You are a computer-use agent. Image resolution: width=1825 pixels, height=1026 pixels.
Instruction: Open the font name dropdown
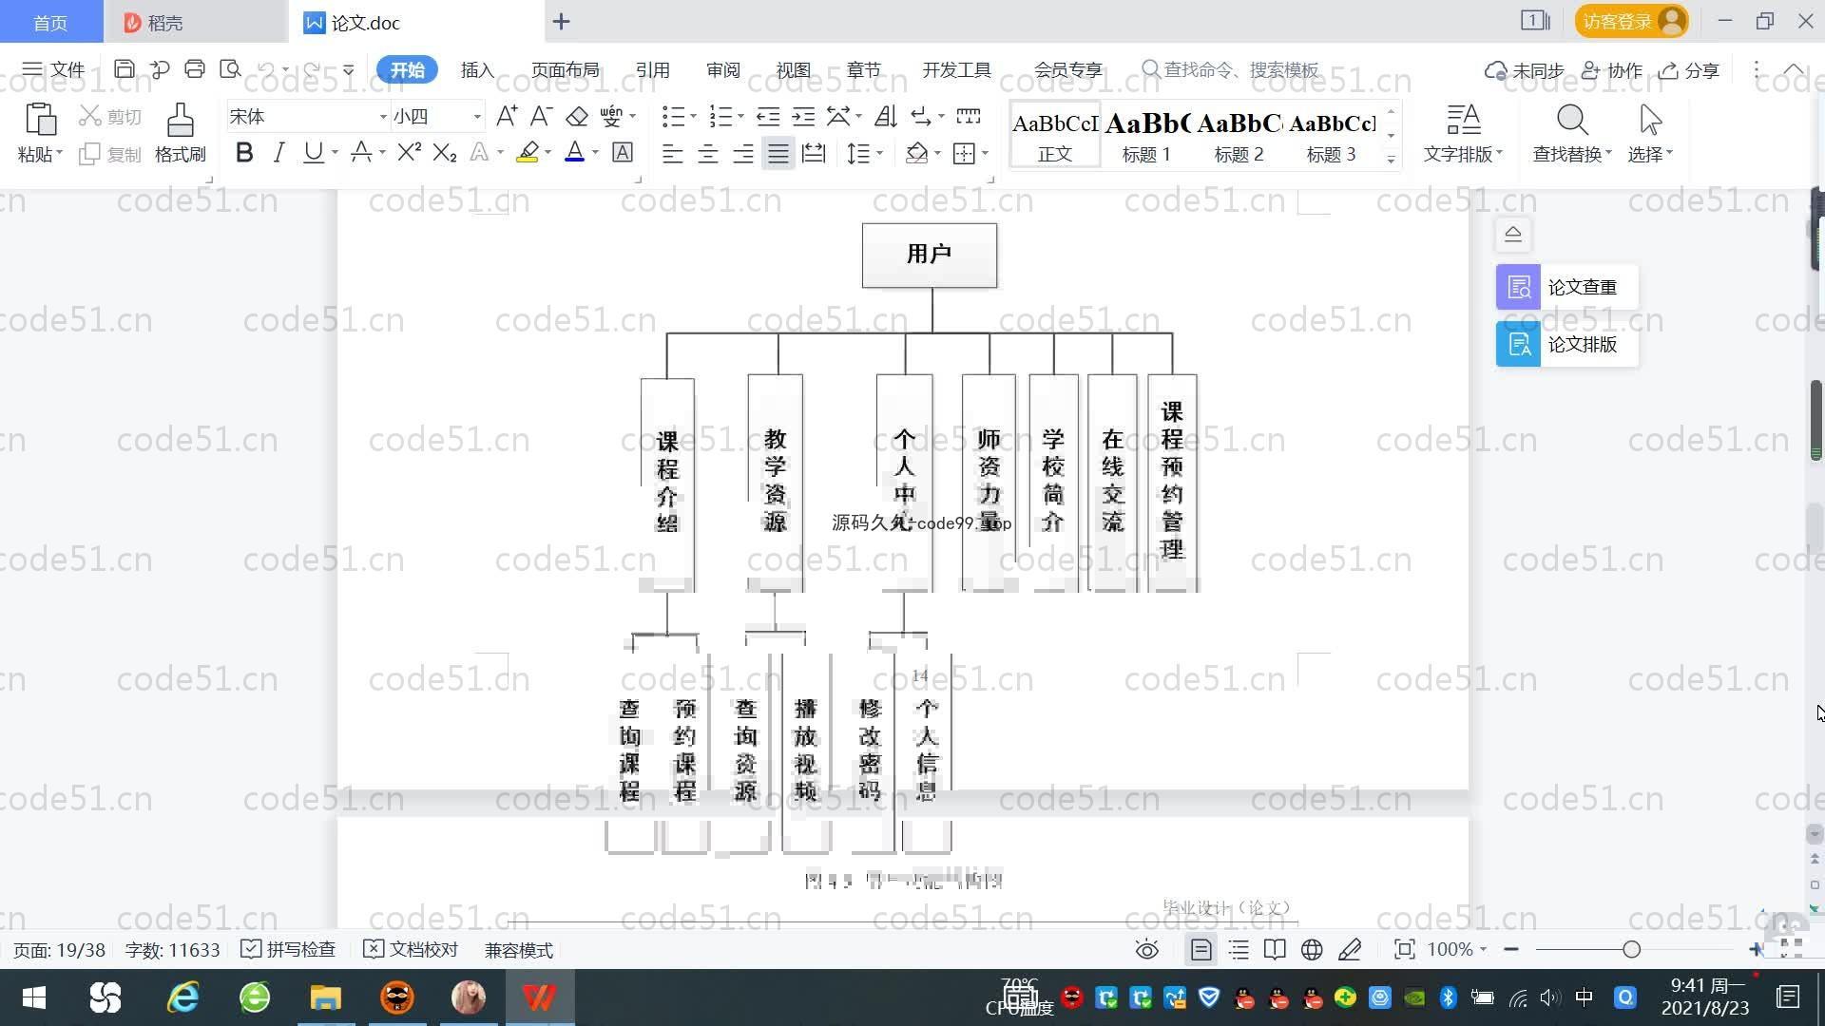pyautogui.click(x=383, y=117)
